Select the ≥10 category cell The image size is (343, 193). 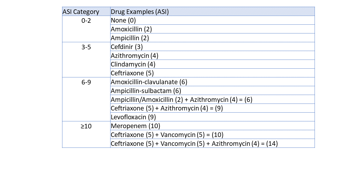(86, 135)
